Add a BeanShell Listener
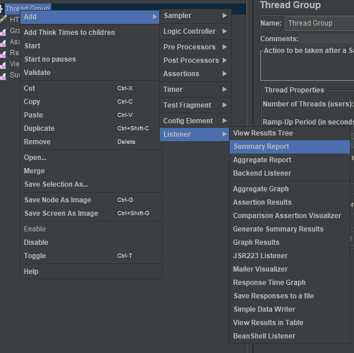 pos(289,336)
